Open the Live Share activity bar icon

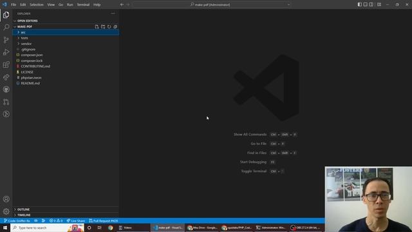6,77
